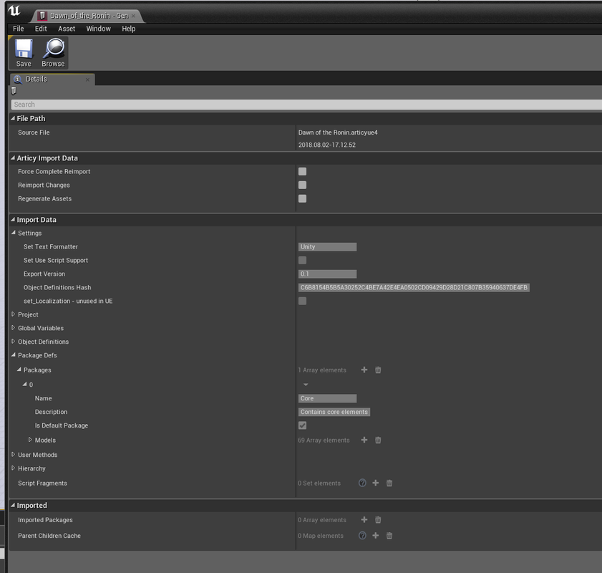Viewport: 602px width, 573px height.
Task: Collapse the Settings group
Action: point(14,233)
